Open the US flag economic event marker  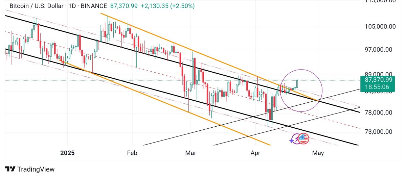[x=303, y=138]
